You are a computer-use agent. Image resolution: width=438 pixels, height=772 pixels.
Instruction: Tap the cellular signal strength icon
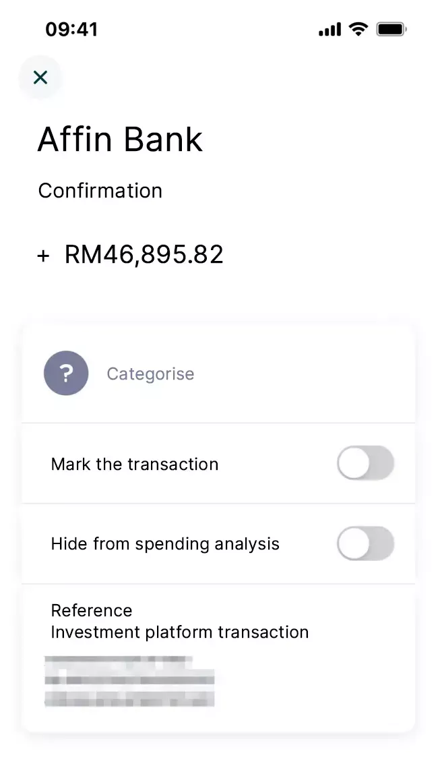tap(330, 30)
